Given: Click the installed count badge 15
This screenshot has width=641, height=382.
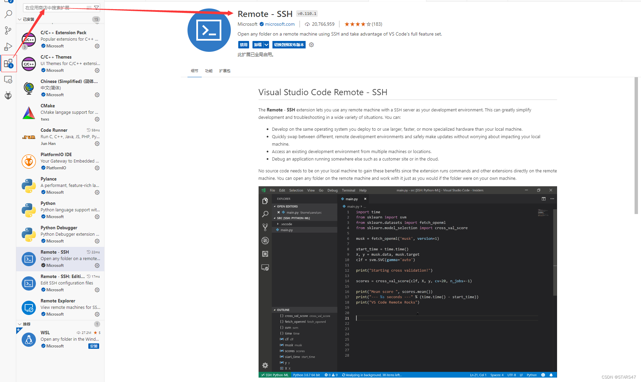Looking at the screenshot, I should click(96, 19).
